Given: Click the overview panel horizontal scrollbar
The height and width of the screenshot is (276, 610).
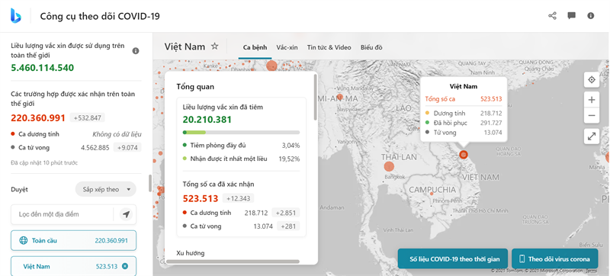Looking at the screenshot, I should [x=233, y=262].
